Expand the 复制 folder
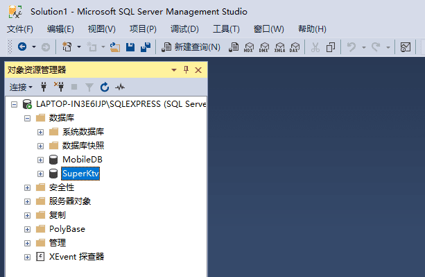The width and height of the screenshot is (425, 277). [x=27, y=215]
